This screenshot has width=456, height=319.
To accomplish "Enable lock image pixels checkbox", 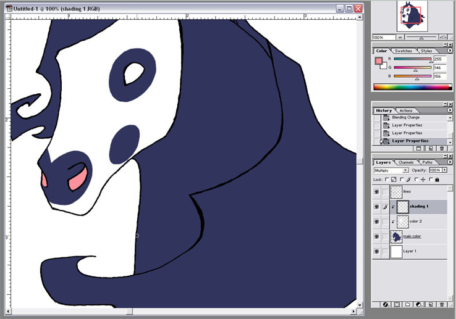I will pyautogui.click(x=402, y=180).
